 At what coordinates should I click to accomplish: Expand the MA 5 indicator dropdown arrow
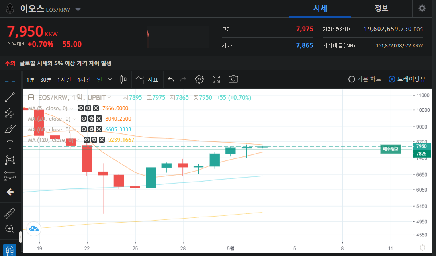point(71,108)
